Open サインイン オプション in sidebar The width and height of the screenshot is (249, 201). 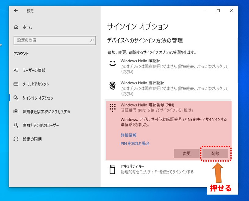38,98
